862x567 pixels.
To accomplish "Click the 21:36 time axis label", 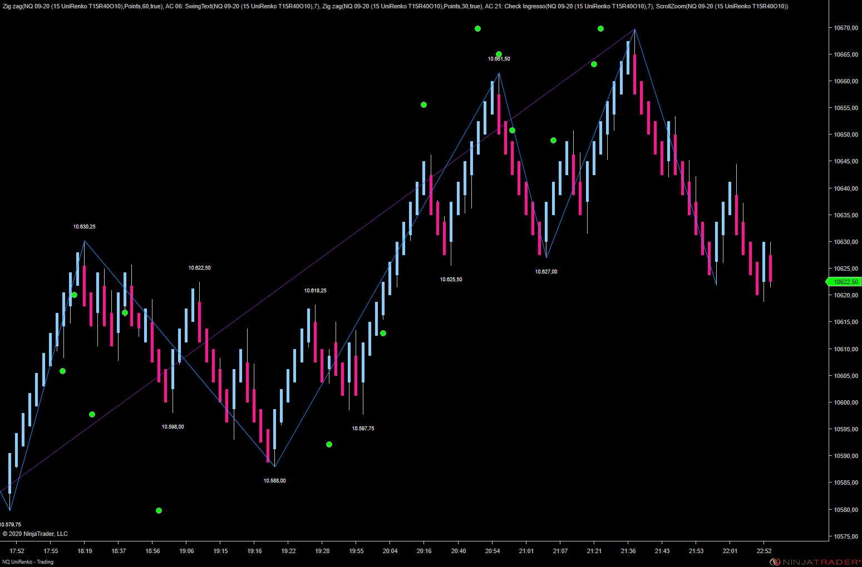I will pos(628,551).
